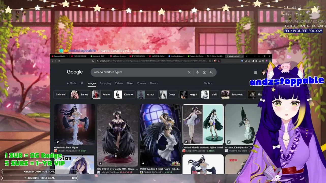Open the IN-STOCK Banpresto figure image

[243, 124]
